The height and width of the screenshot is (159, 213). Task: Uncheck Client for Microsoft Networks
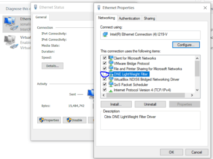[x=105, y=58]
